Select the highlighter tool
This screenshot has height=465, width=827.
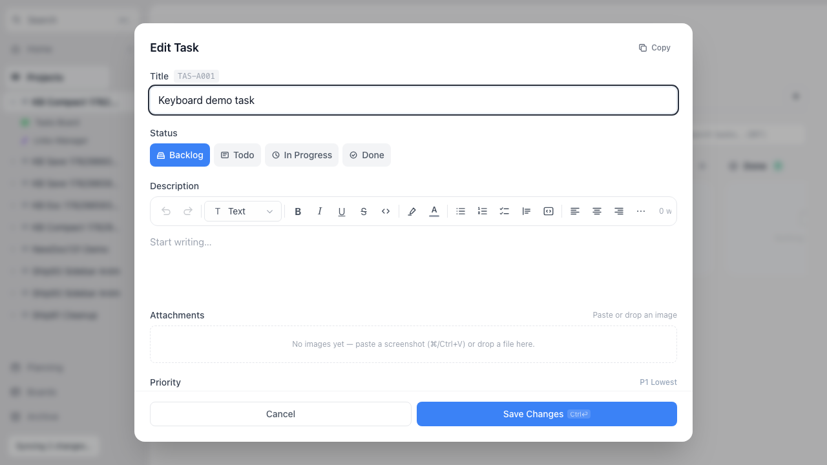pos(412,211)
